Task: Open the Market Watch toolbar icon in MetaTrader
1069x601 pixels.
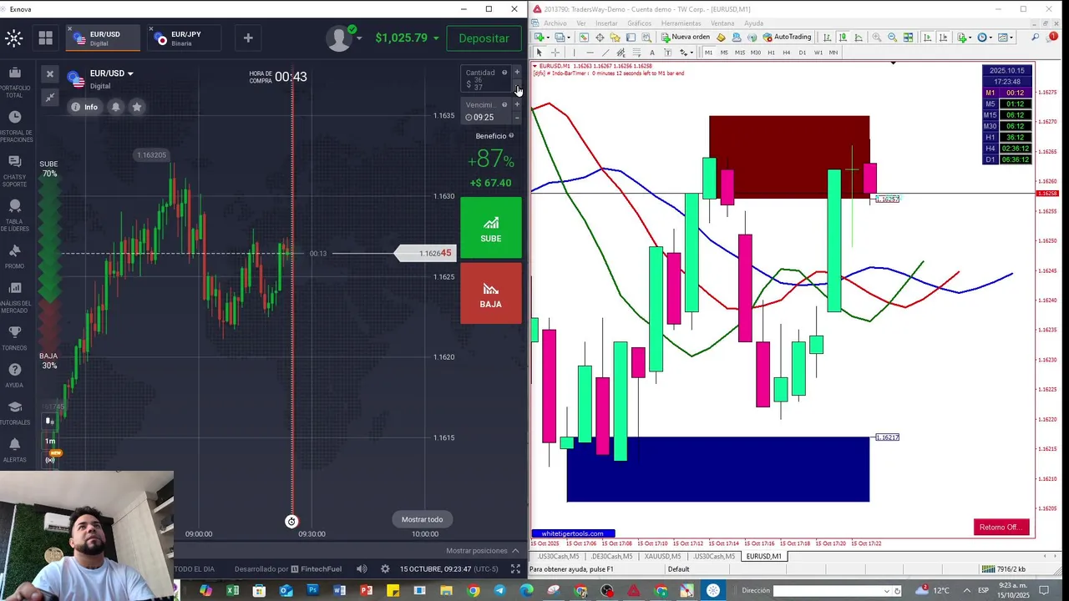Action: tap(583, 38)
